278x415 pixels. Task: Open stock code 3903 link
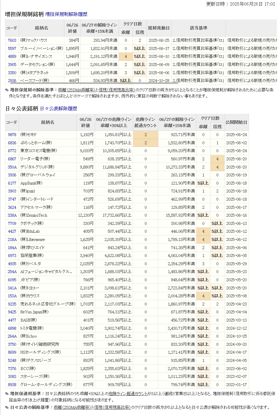(12, 191)
